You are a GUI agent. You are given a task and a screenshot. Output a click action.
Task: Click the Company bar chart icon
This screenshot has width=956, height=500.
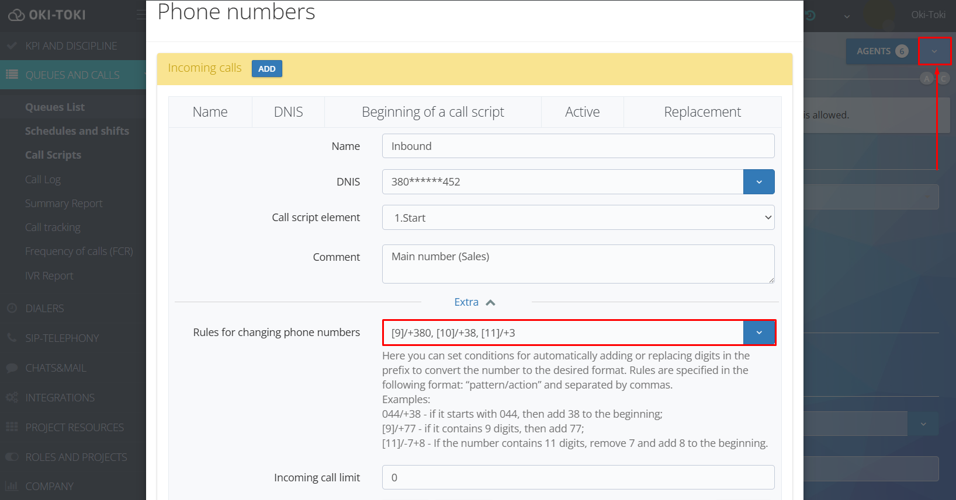click(x=12, y=486)
